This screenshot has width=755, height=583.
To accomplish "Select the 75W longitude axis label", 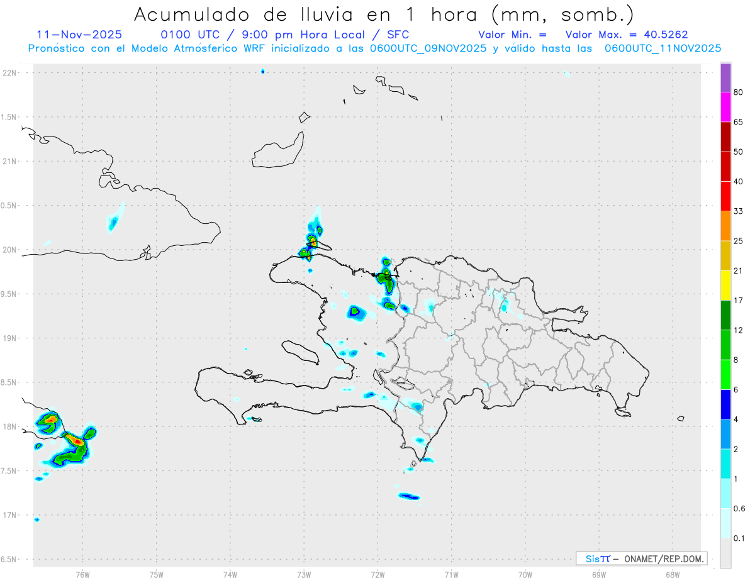I will 157,574.
